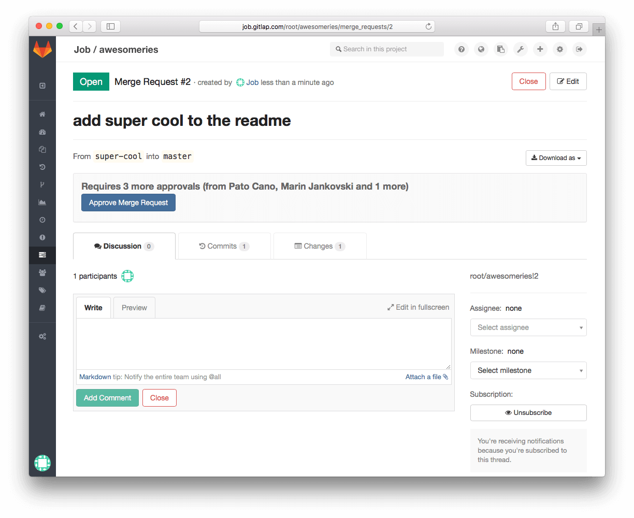Expand the Download as dropdown
This screenshot has width=634, height=518.
(x=556, y=158)
